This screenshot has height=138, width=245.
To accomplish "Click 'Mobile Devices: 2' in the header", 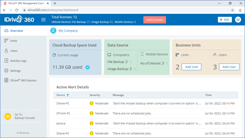I will click(x=125, y=22).
